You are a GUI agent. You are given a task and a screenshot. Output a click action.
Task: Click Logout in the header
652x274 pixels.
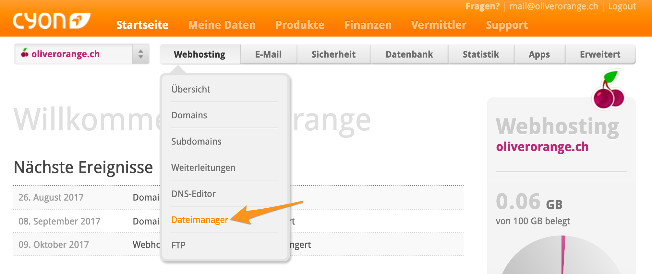[622, 6]
